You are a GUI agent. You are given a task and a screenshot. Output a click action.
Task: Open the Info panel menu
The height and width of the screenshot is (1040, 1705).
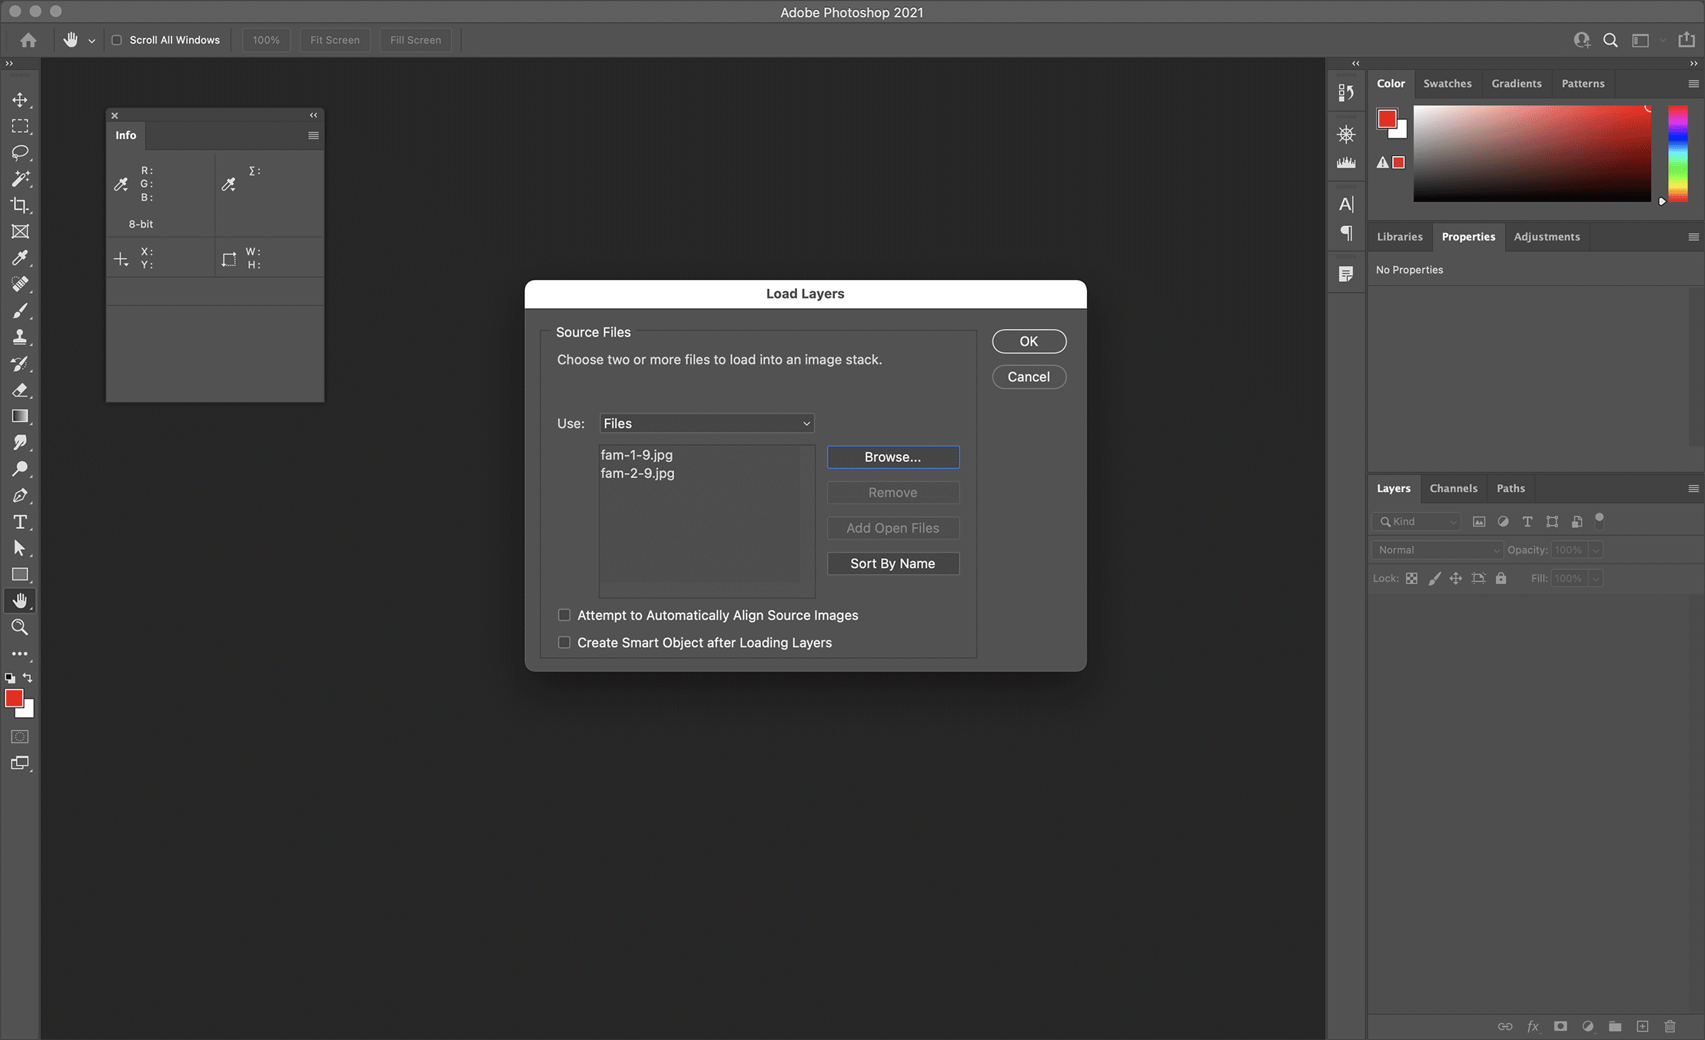(x=313, y=135)
